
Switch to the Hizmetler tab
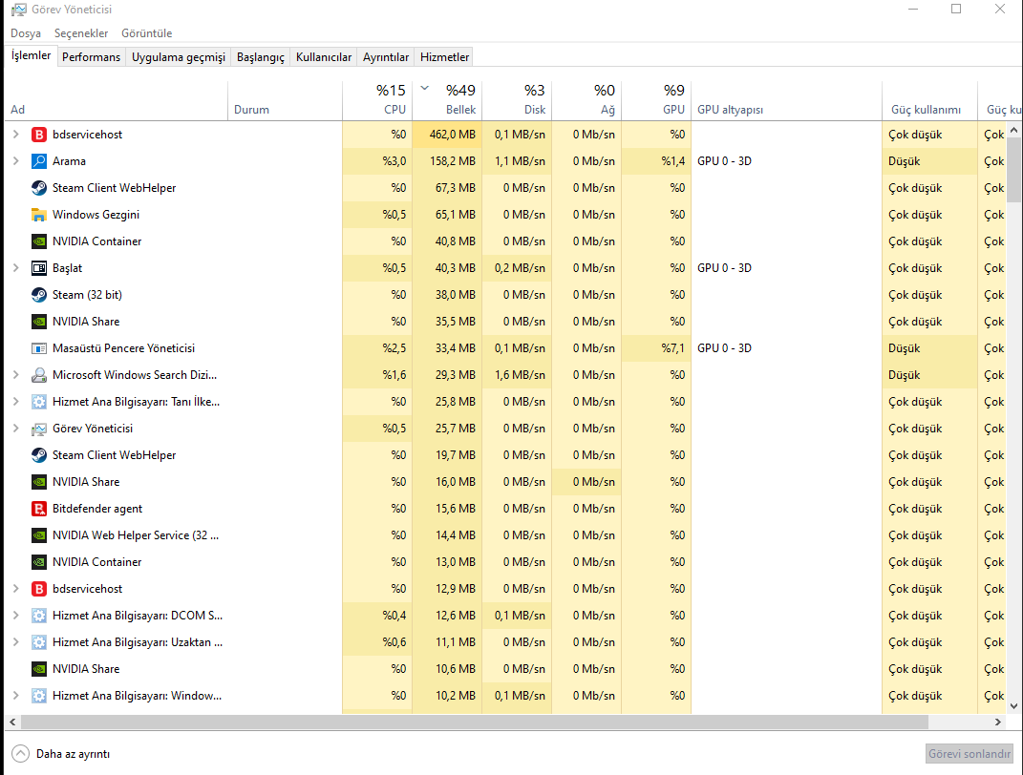(444, 57)
